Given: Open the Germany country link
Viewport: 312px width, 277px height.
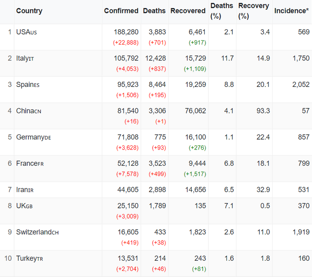Looking at the screenshot, I should pos(33,137).
